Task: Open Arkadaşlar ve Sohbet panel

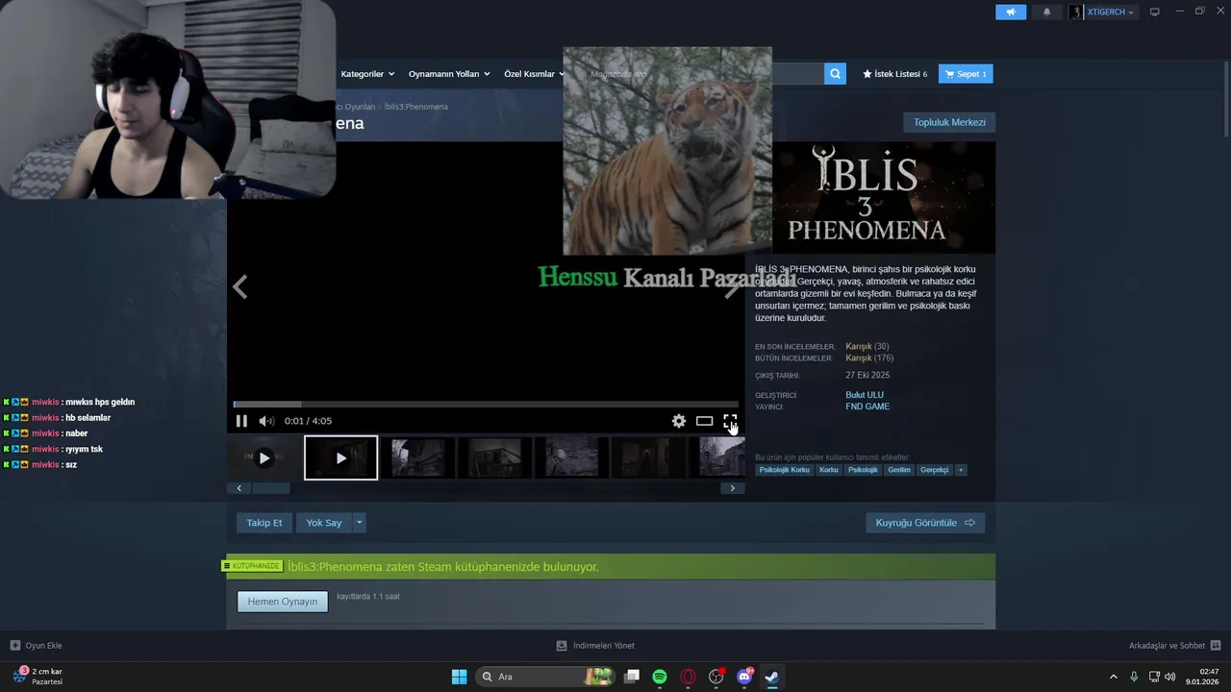Action: (1174, 645)
